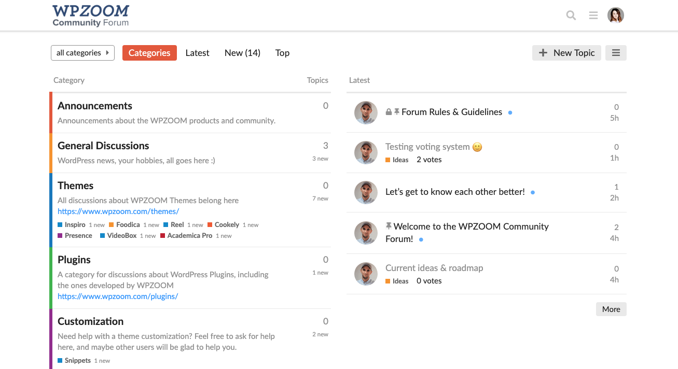Click Ideas tag under Testing voting system
Screen dimensions: 678x369
click(x=397, y=160)
